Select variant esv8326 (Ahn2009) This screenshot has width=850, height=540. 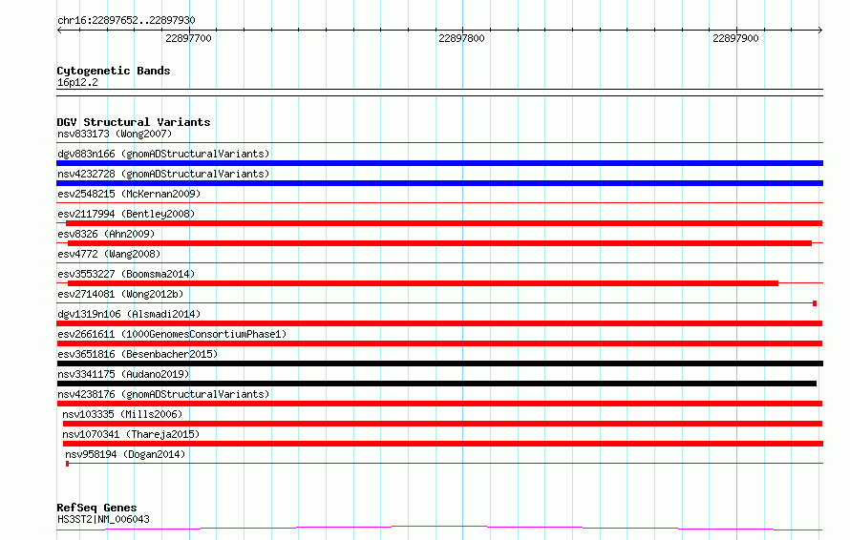click(106, 234)
